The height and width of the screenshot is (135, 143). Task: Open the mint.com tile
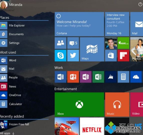point(123,43)
